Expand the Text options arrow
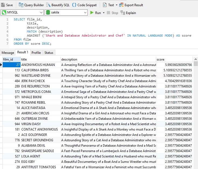Screen dimensions: 198x169 [117, 5]
